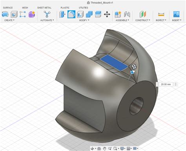Viewport: 186px width, 151px height.
Task: Open the Grid and Snaps dropdown arrow
Action: coord(131,149)
